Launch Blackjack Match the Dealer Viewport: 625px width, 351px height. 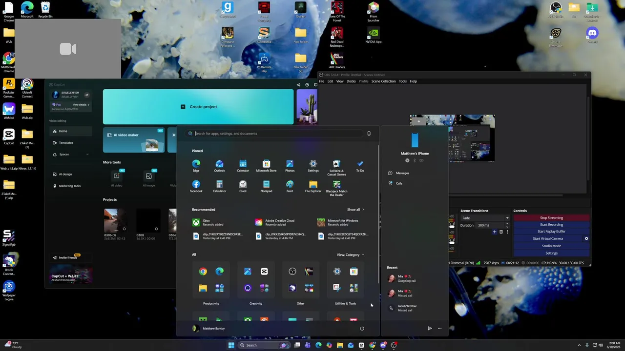336,188
